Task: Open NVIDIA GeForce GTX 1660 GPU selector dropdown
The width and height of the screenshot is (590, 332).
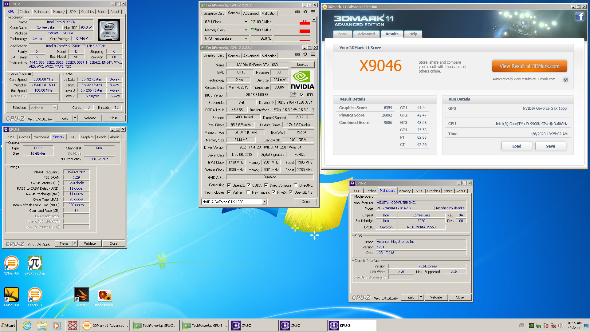Action: [264, 202]
